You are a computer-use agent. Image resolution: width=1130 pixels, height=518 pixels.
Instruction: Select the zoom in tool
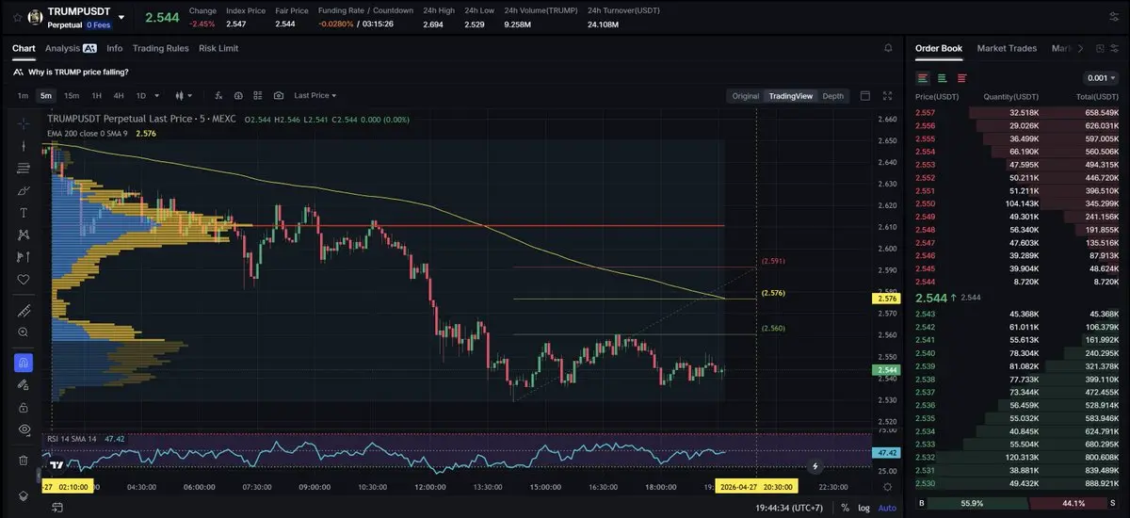tap(24, 332)
